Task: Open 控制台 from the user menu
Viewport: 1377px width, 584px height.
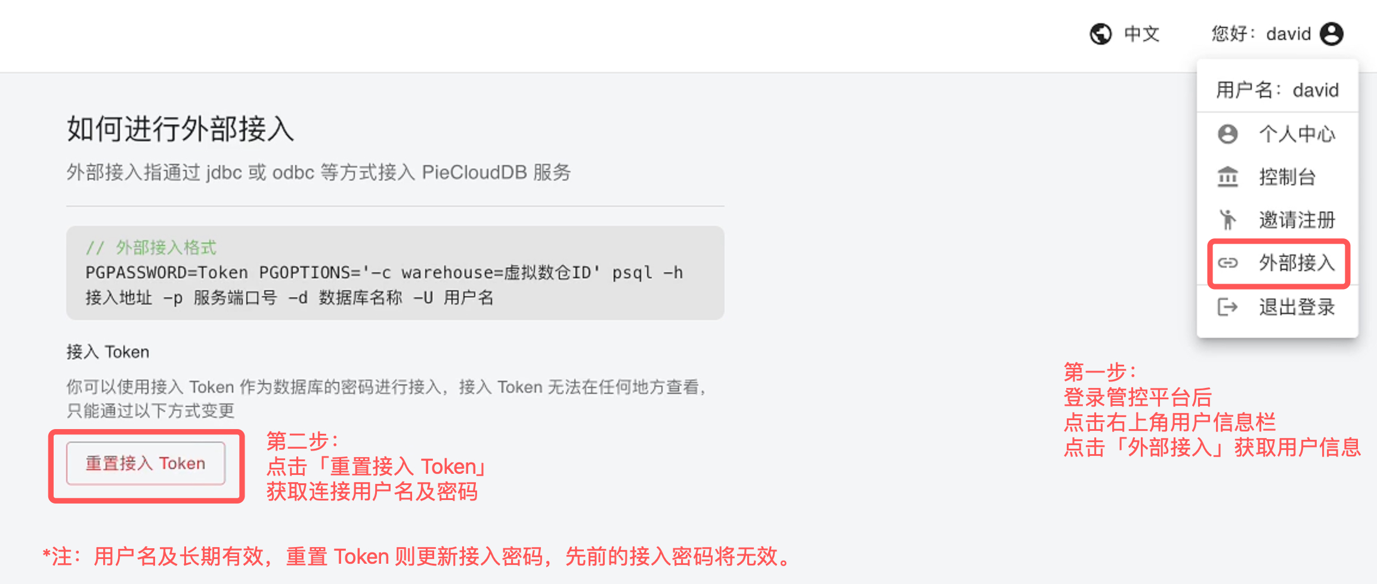Action: tap(1277, 176)
